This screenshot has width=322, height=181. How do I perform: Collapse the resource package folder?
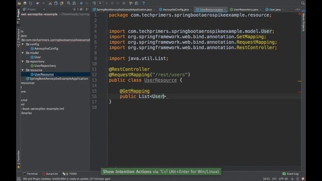(23, 70)
